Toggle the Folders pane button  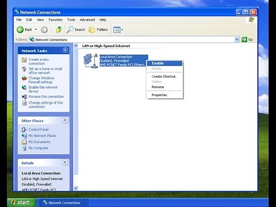click(98, 29)
